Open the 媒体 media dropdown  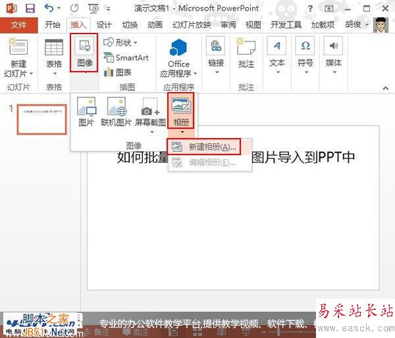coord(333,56)
